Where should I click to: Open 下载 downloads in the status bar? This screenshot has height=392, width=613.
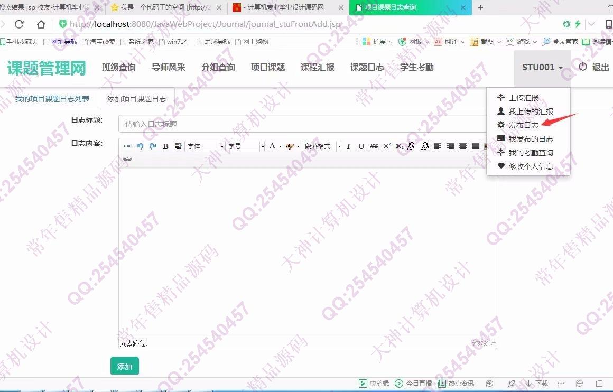pyautogui.click(x=536, y=384)
